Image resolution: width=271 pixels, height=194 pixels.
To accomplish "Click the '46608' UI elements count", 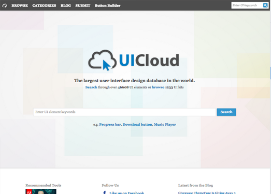I will 123,87.
